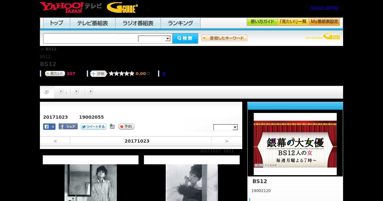The image size is (383, 201).
Task: Open the 使い方ガイド button
Action: coord(262,22)
